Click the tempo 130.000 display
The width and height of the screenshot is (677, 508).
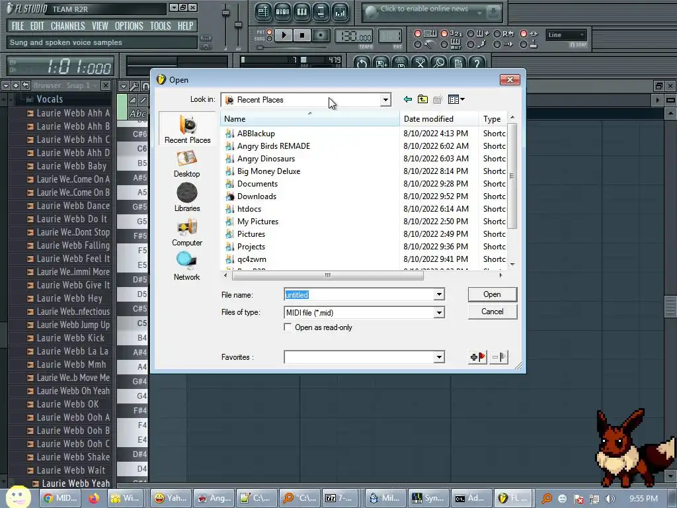(354, 37)
